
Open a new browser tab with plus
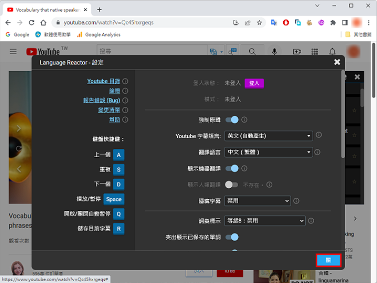click(99, 9)
